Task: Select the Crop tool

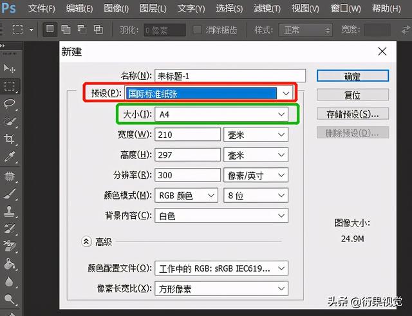Action: pos(10,139)
